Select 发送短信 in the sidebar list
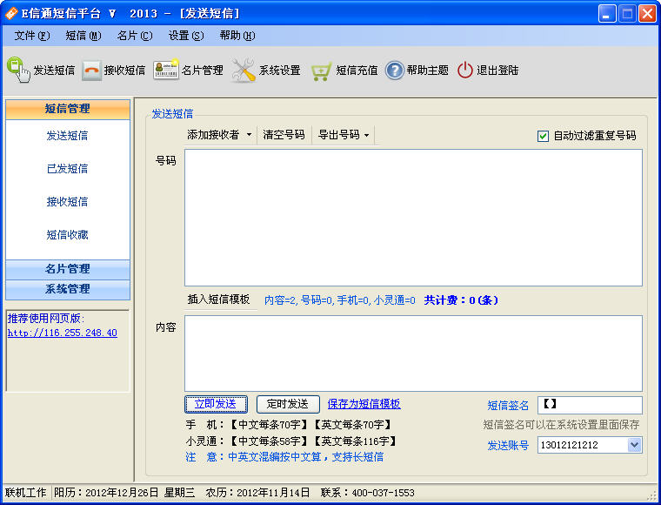This screenshot has width=661, height=505. [68, 136]
